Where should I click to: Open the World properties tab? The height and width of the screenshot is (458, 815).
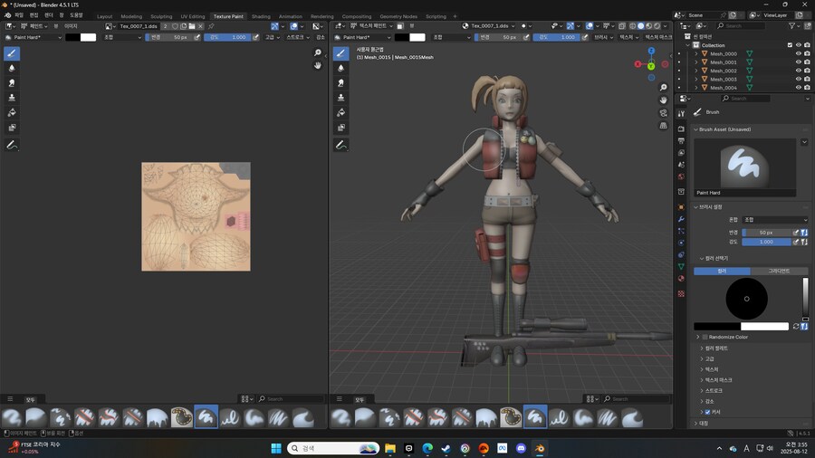click(x=681, y=177)
